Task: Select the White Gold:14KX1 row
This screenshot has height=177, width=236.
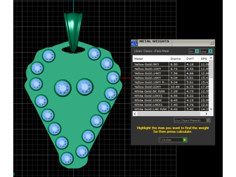Action: coord(171,105)
